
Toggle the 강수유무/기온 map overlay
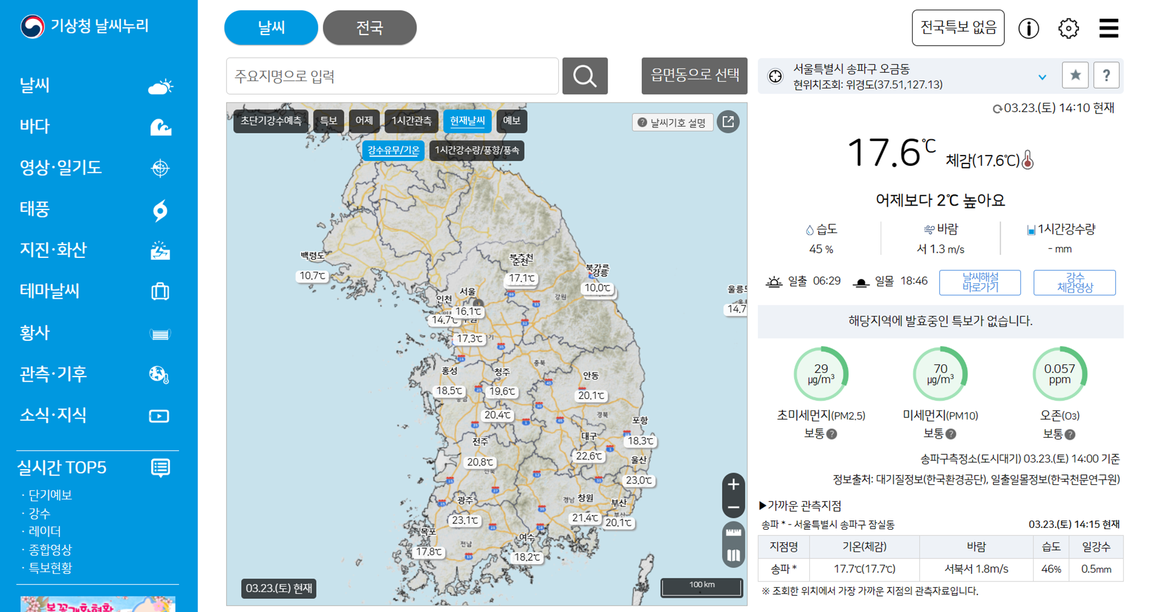[394, 150]
